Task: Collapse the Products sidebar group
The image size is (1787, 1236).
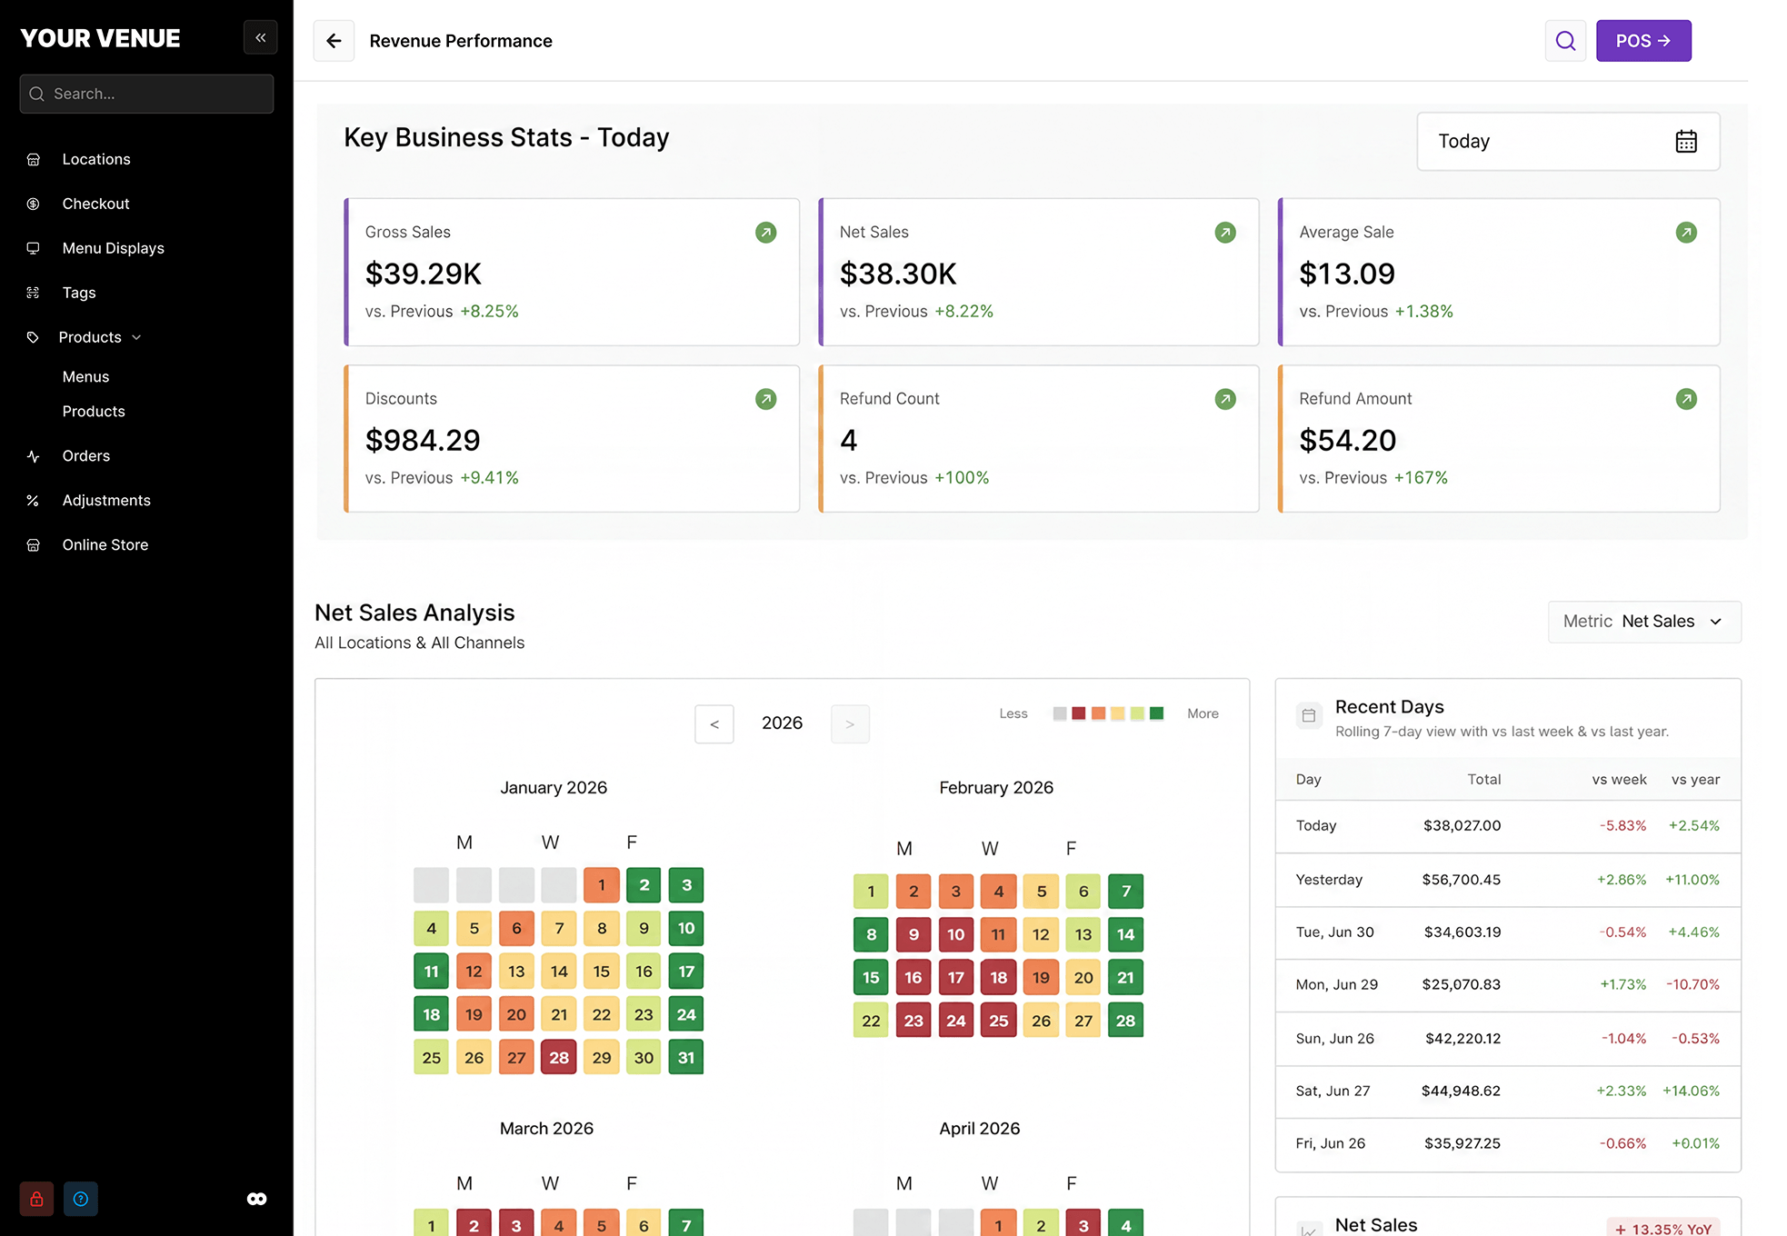Action: [100, 337]
